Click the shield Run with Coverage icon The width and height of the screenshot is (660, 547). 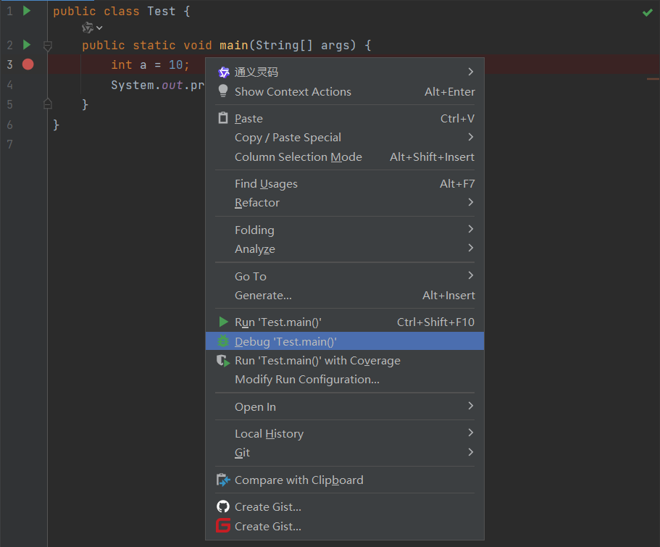[x=223, y=360]
